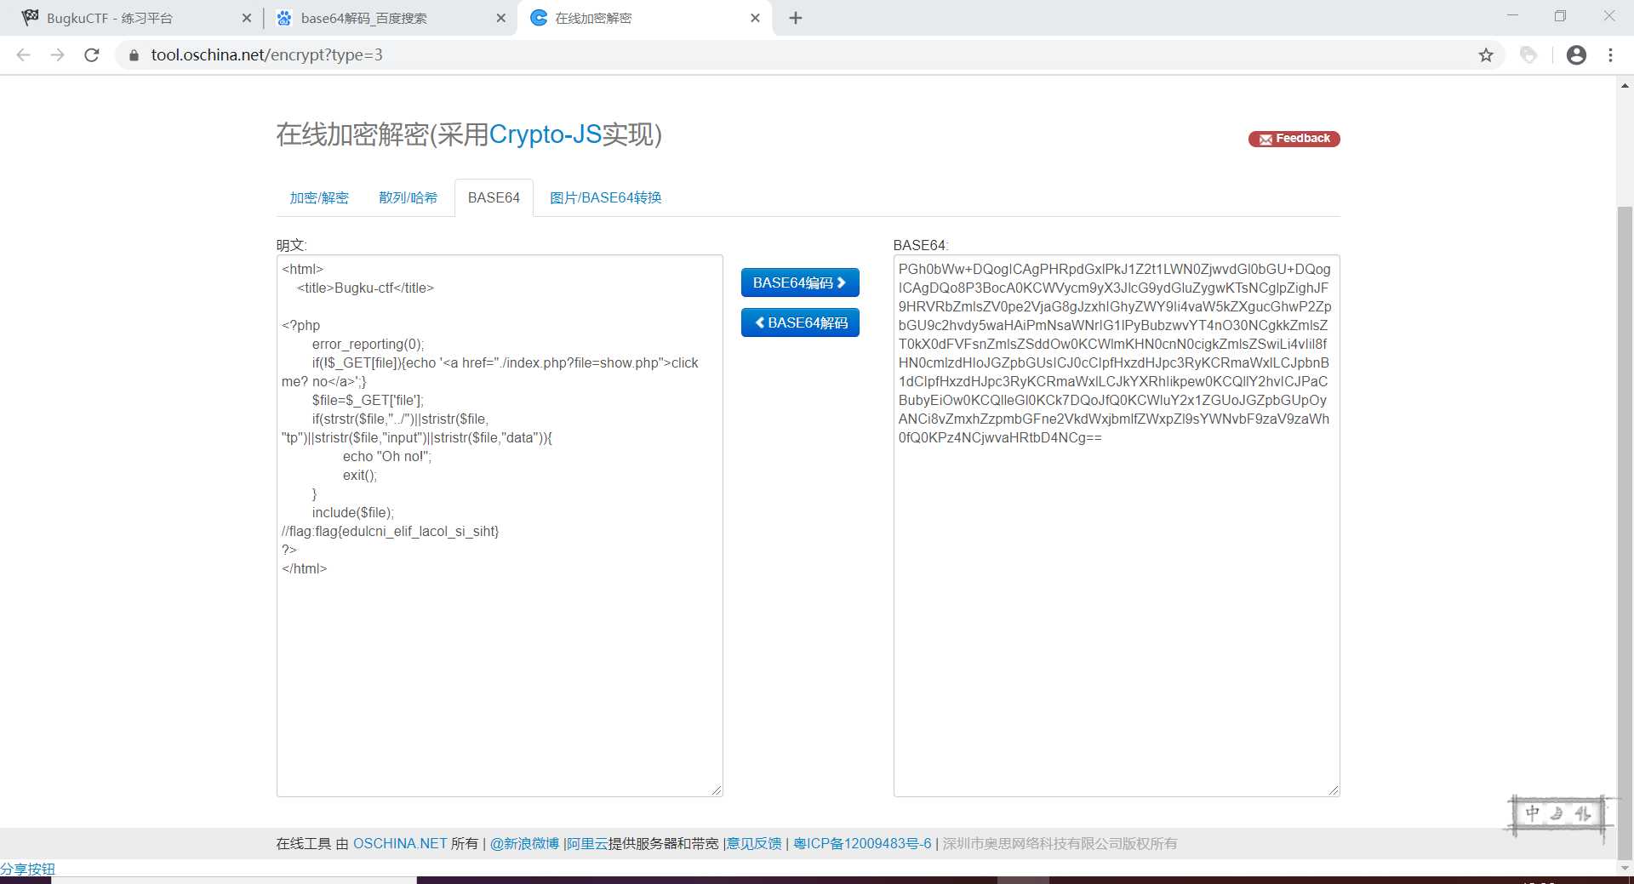Click the scrollbar up arrow
Viewport: 1634px width, 884px height.
tap(1625, 86)
